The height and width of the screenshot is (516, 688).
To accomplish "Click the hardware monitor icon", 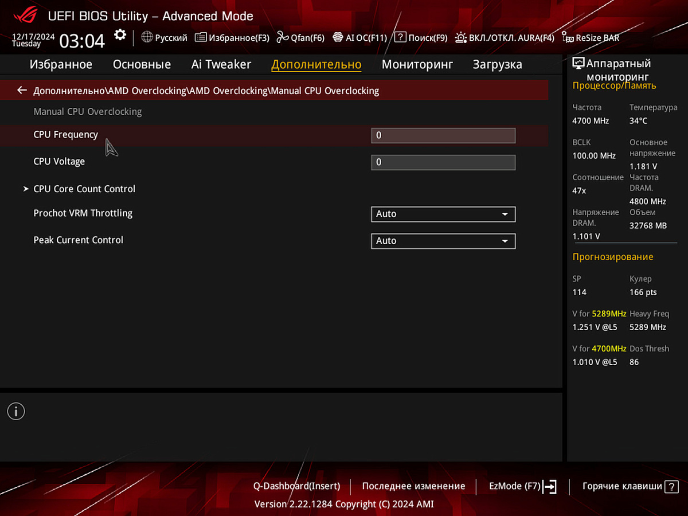I will click(578, 64).
